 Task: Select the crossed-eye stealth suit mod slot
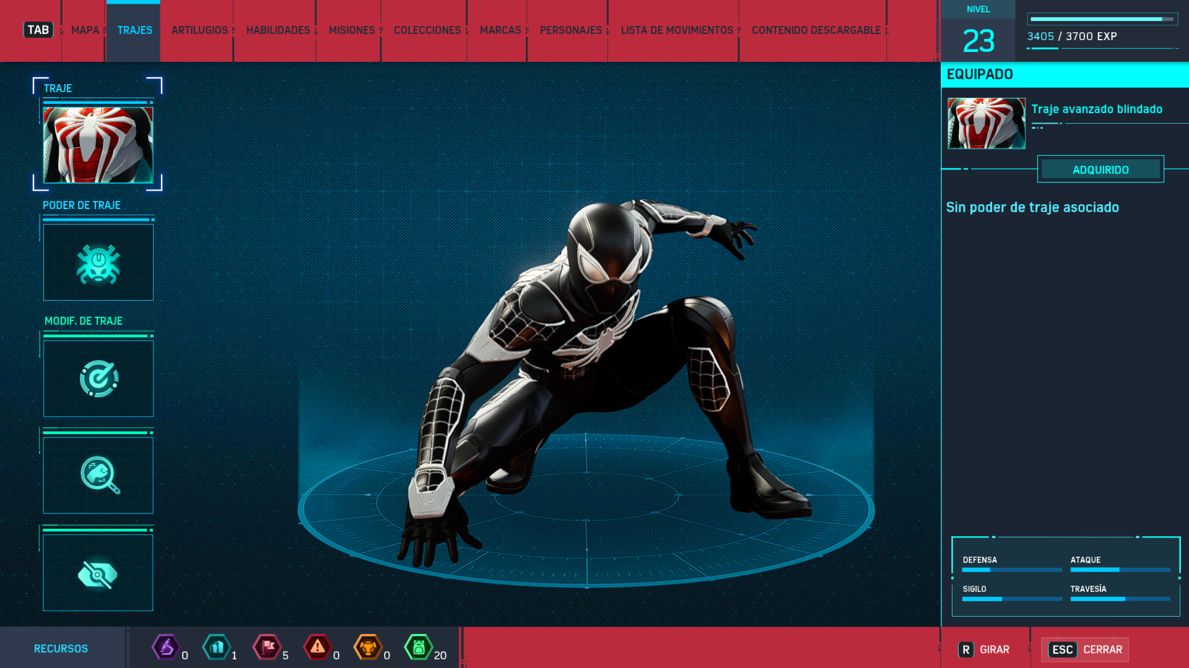[x=98, y=573]
